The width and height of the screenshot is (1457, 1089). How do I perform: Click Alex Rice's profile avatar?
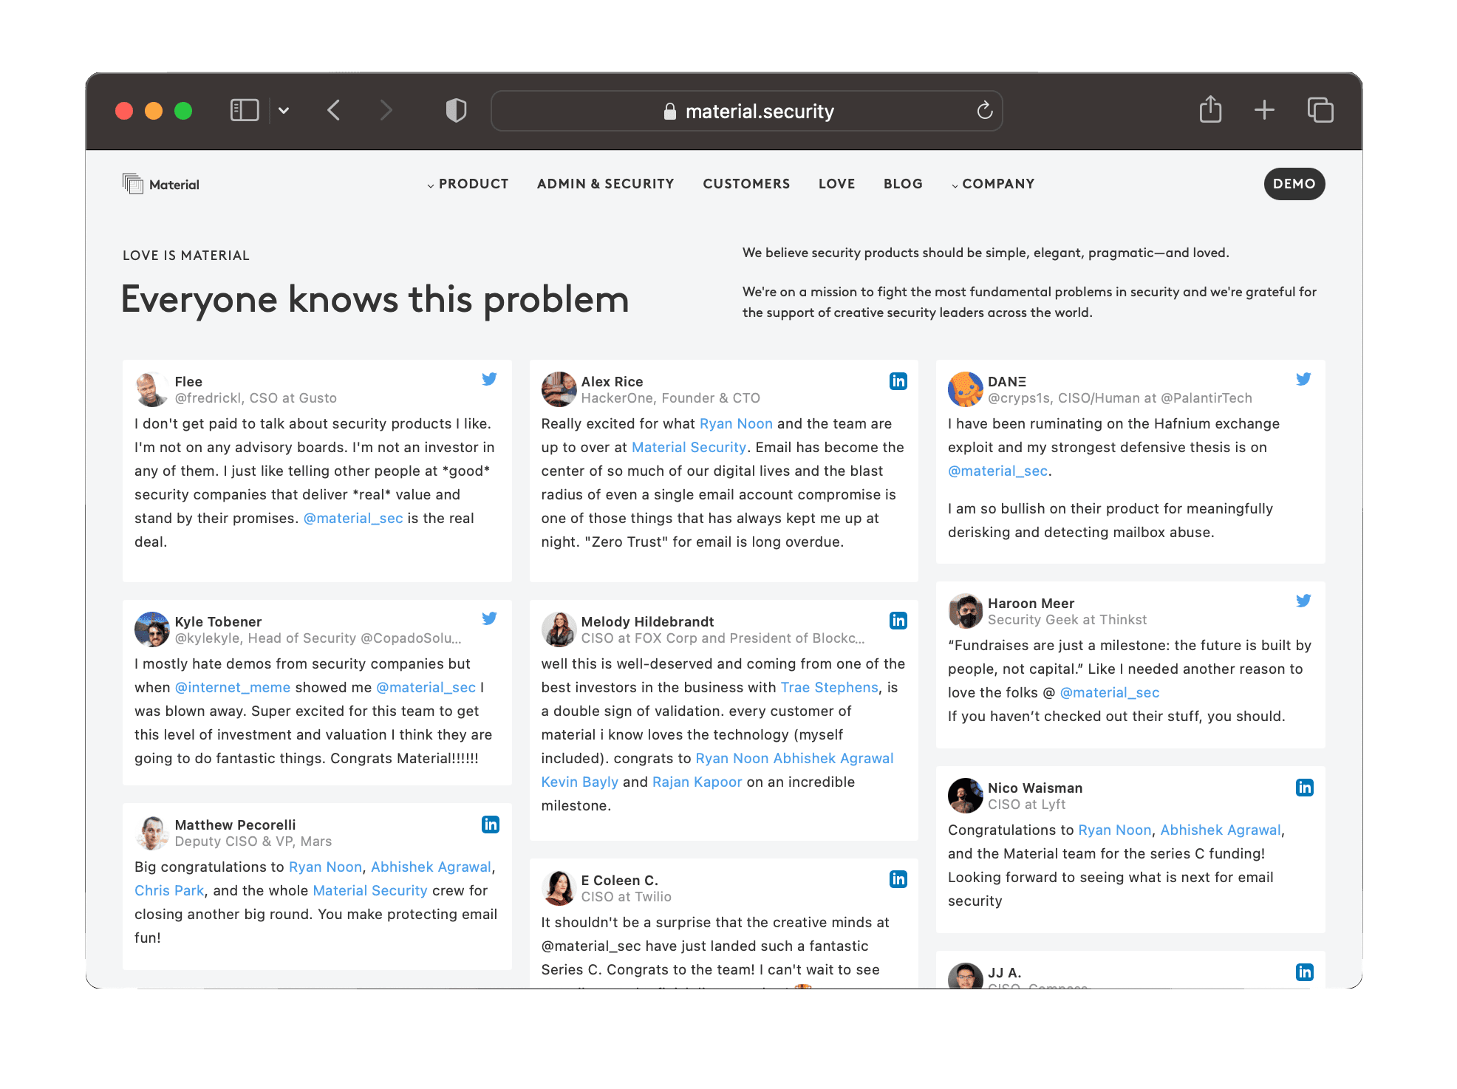pos(559,389)
